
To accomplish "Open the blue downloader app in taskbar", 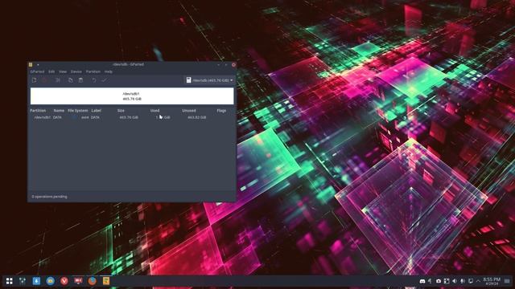I will 36,281.
